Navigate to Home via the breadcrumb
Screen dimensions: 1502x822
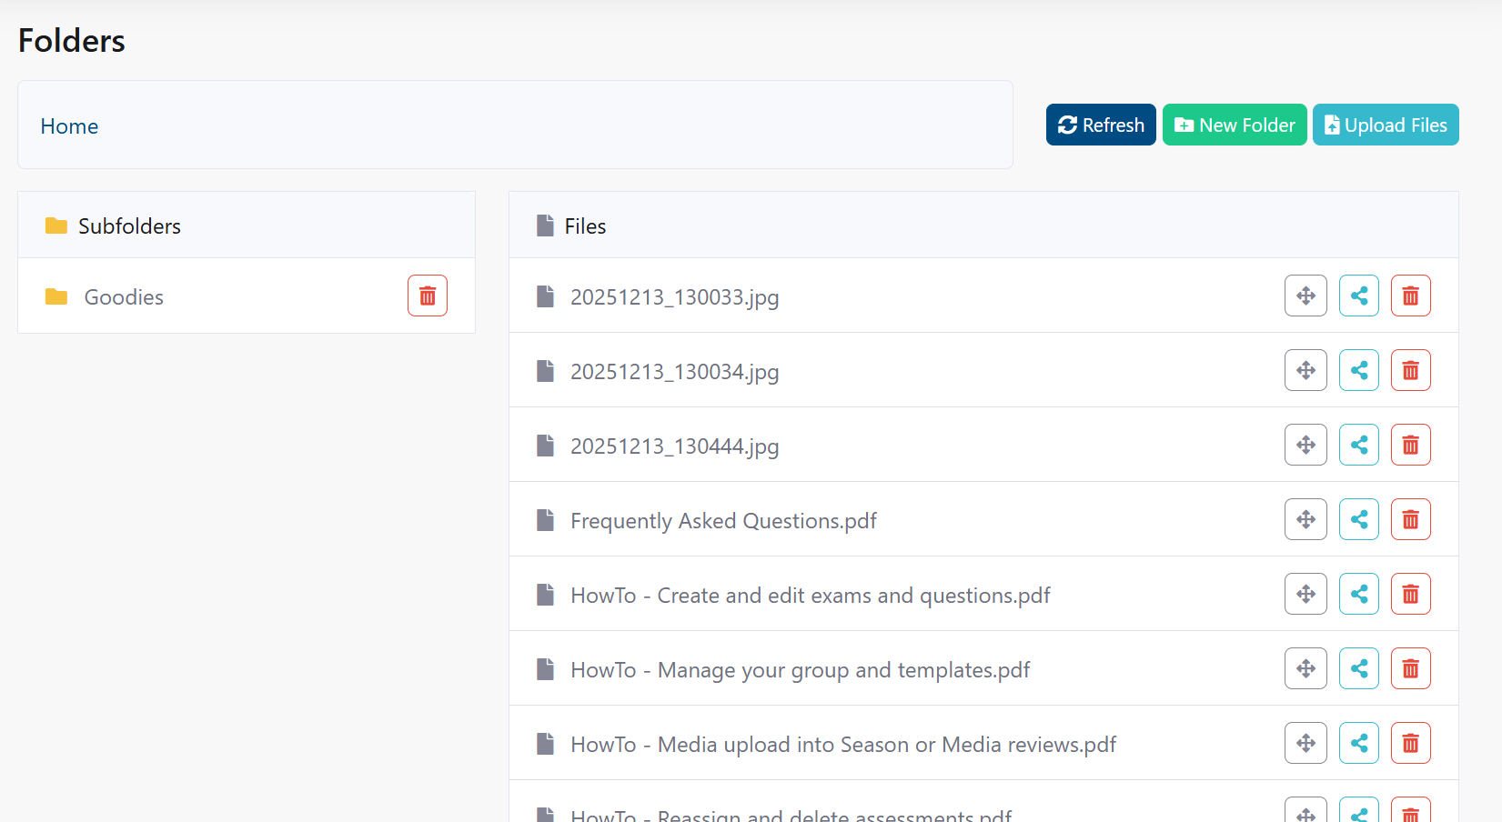coord(69,125)
